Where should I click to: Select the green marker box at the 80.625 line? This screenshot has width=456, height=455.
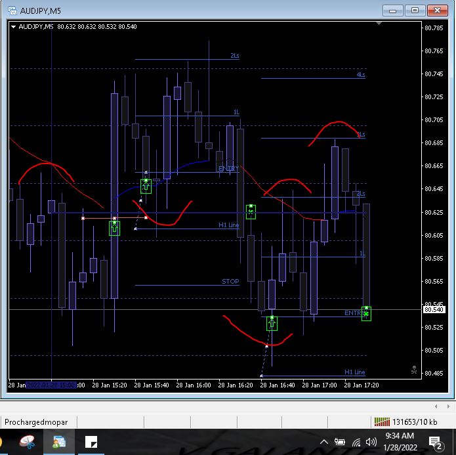[x=251, y=211]
